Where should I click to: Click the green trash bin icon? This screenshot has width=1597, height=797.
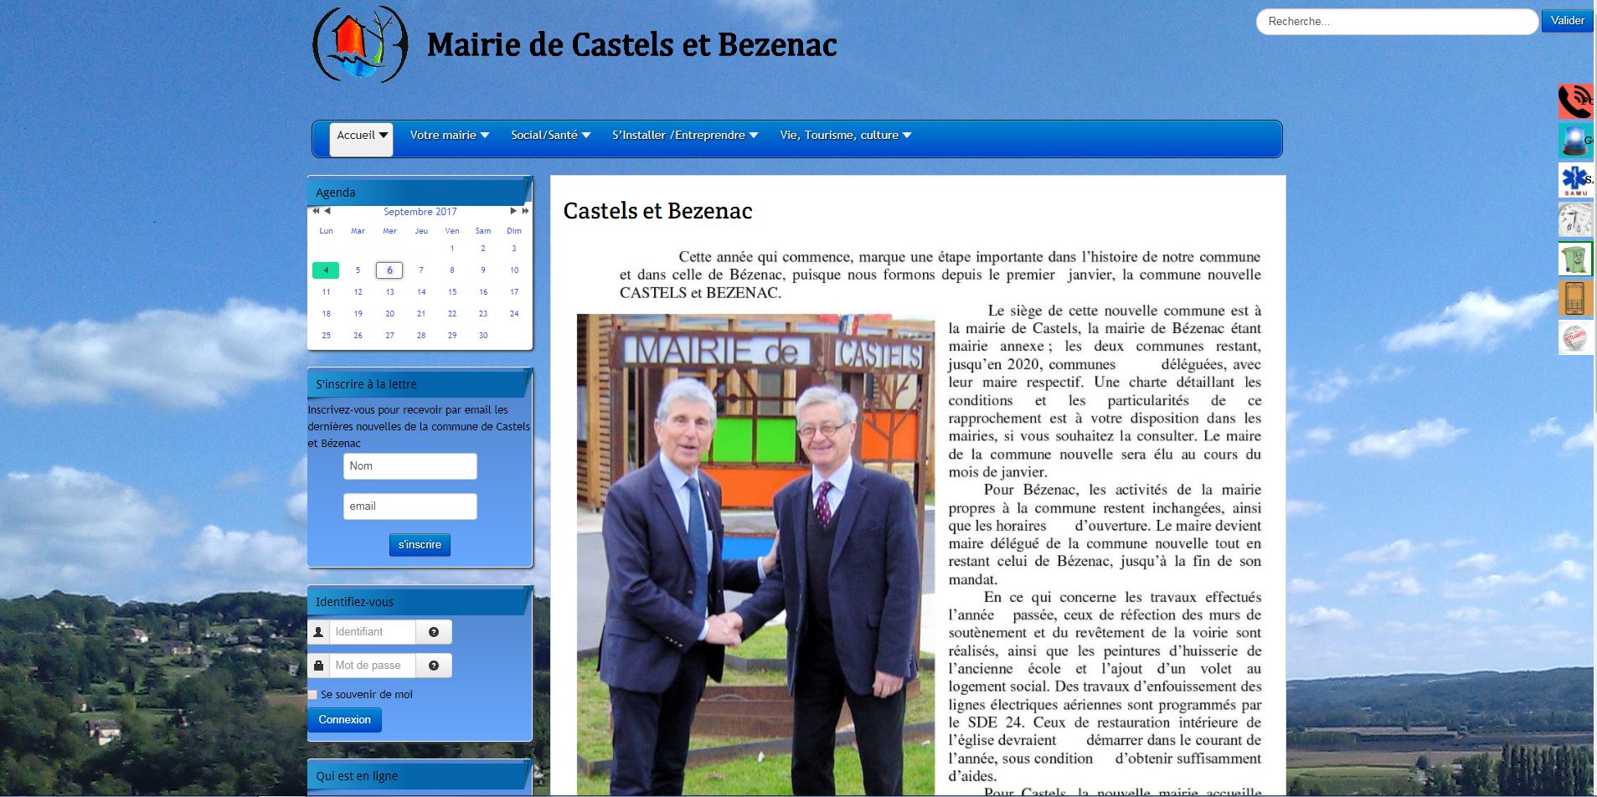point(1574,260)
